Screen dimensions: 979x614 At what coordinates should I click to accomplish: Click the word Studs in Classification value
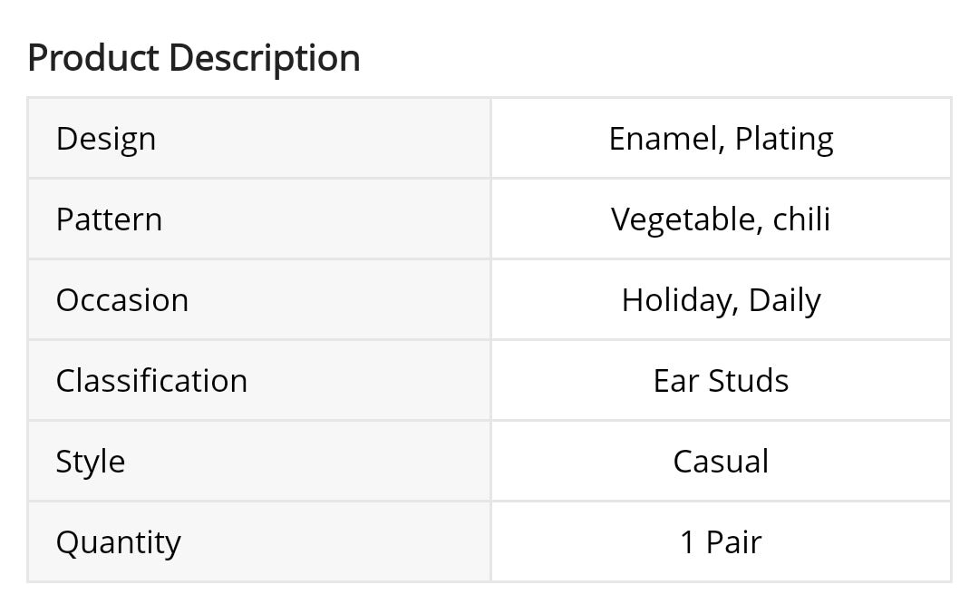pyautogui.click(x=748, y=381)
